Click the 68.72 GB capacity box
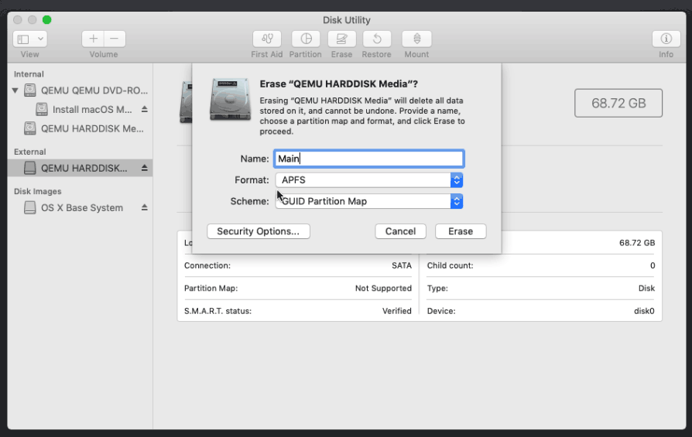Screen dimensions: 692x437 [x=618, y=103]
